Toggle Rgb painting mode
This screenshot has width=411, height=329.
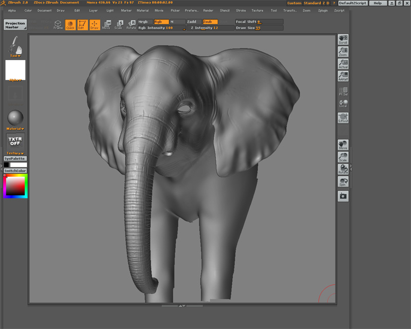[161, 22]
